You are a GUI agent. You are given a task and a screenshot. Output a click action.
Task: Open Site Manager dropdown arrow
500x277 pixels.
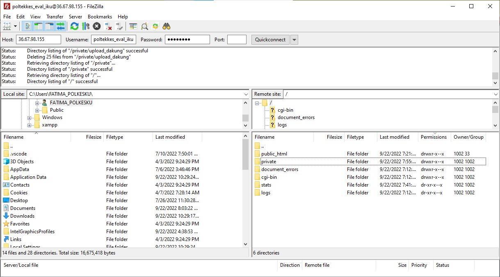pyautogui.click(x=15, y=26)
